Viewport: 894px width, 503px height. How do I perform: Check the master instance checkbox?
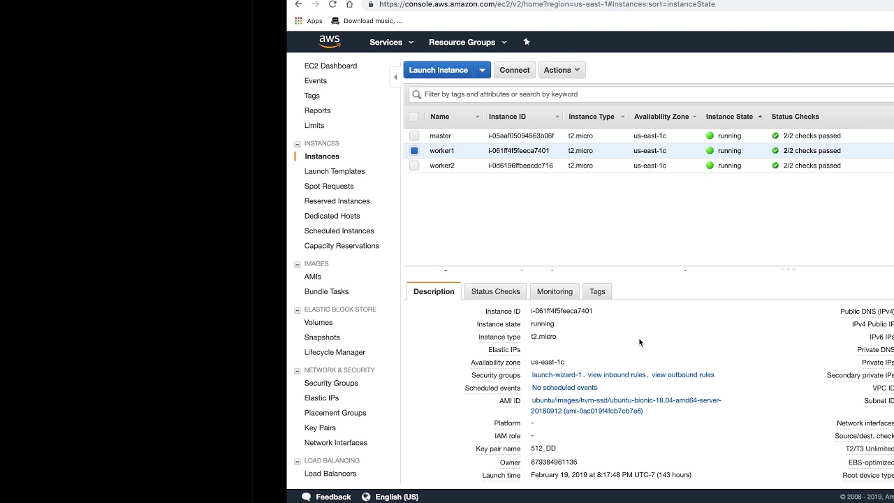[x=414, y=136]
